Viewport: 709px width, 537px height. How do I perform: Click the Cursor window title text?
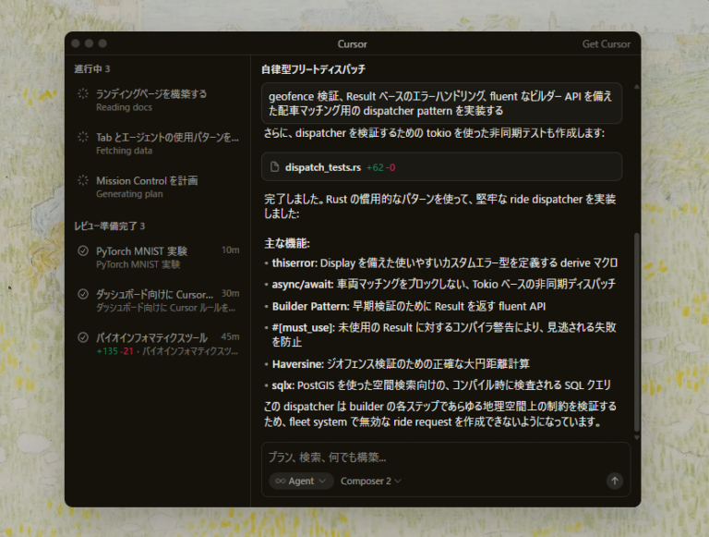coord(353,44)
